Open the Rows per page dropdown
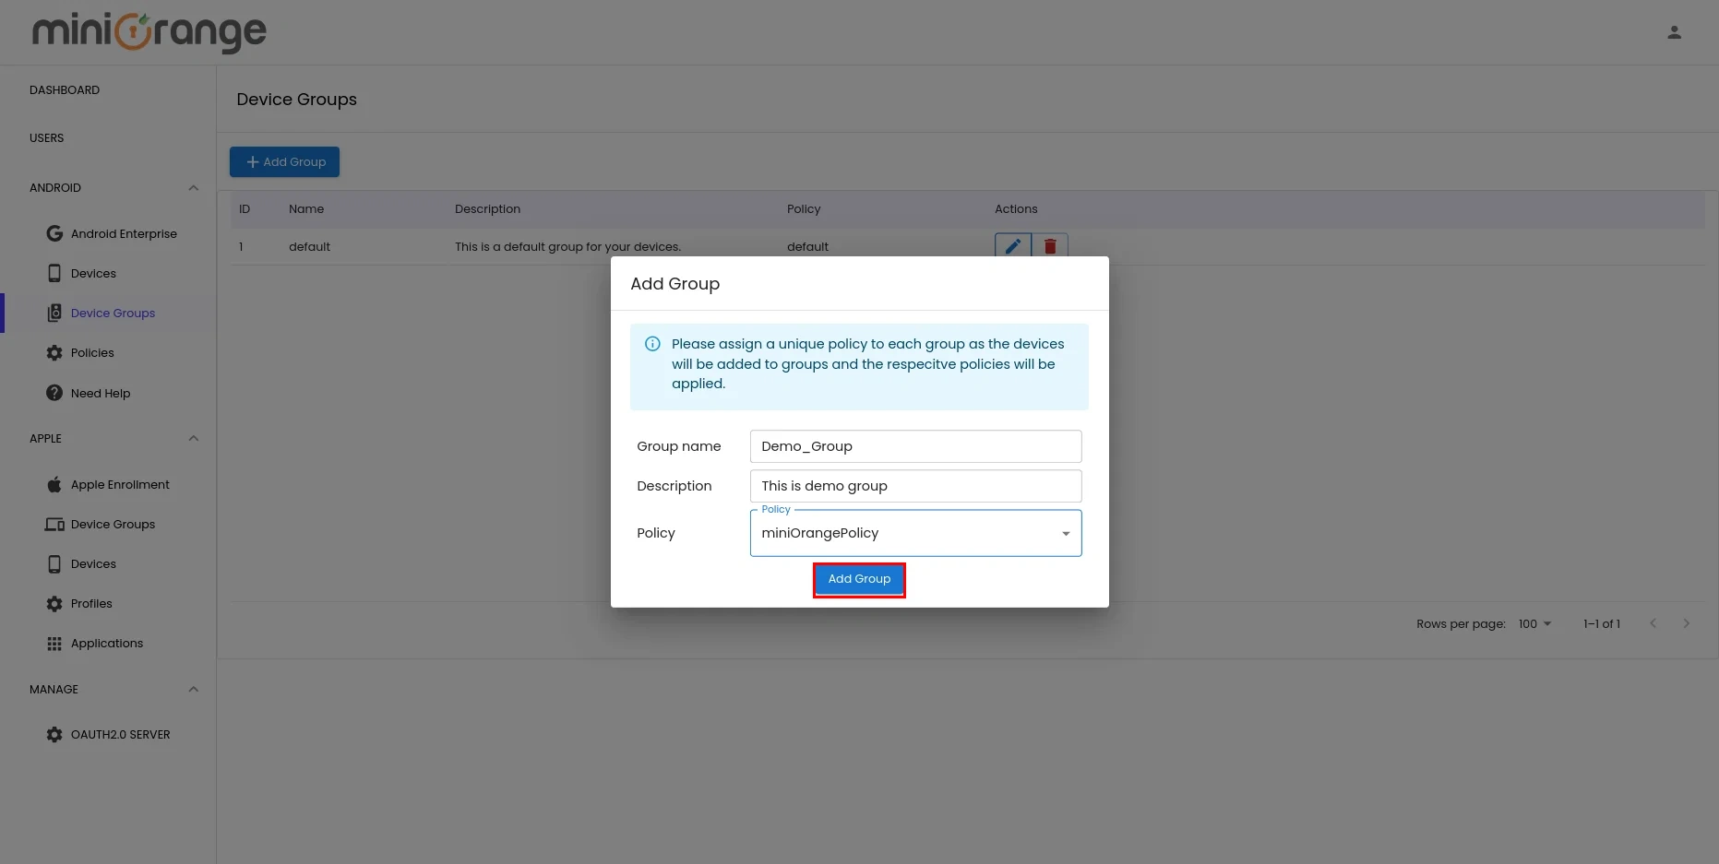This screenshot has height=864, width=1719. point(1534,623)
